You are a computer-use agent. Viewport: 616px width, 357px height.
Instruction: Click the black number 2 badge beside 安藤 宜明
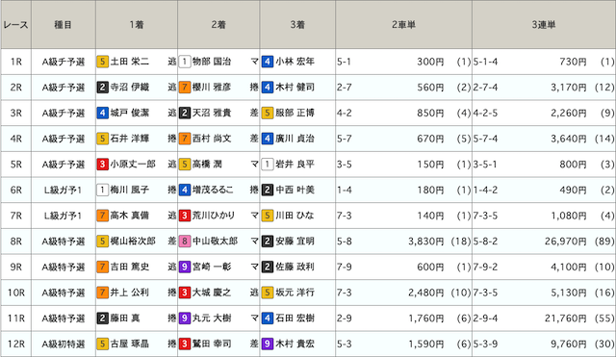tap(268, 242)
